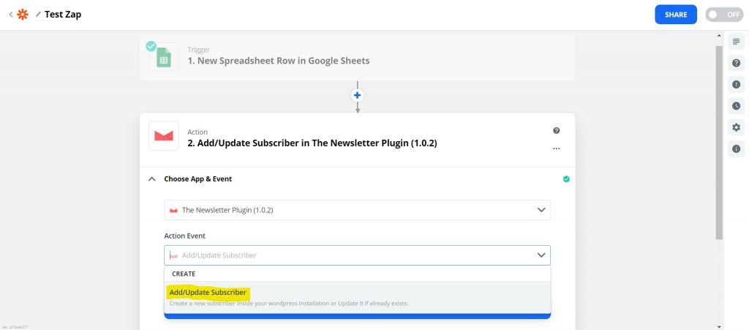Image resolution: width=749 pixels, height=330 pixels.
Task: Open Zapier home via orange logo
Action: pyautogui.click(x=23, y=15)
